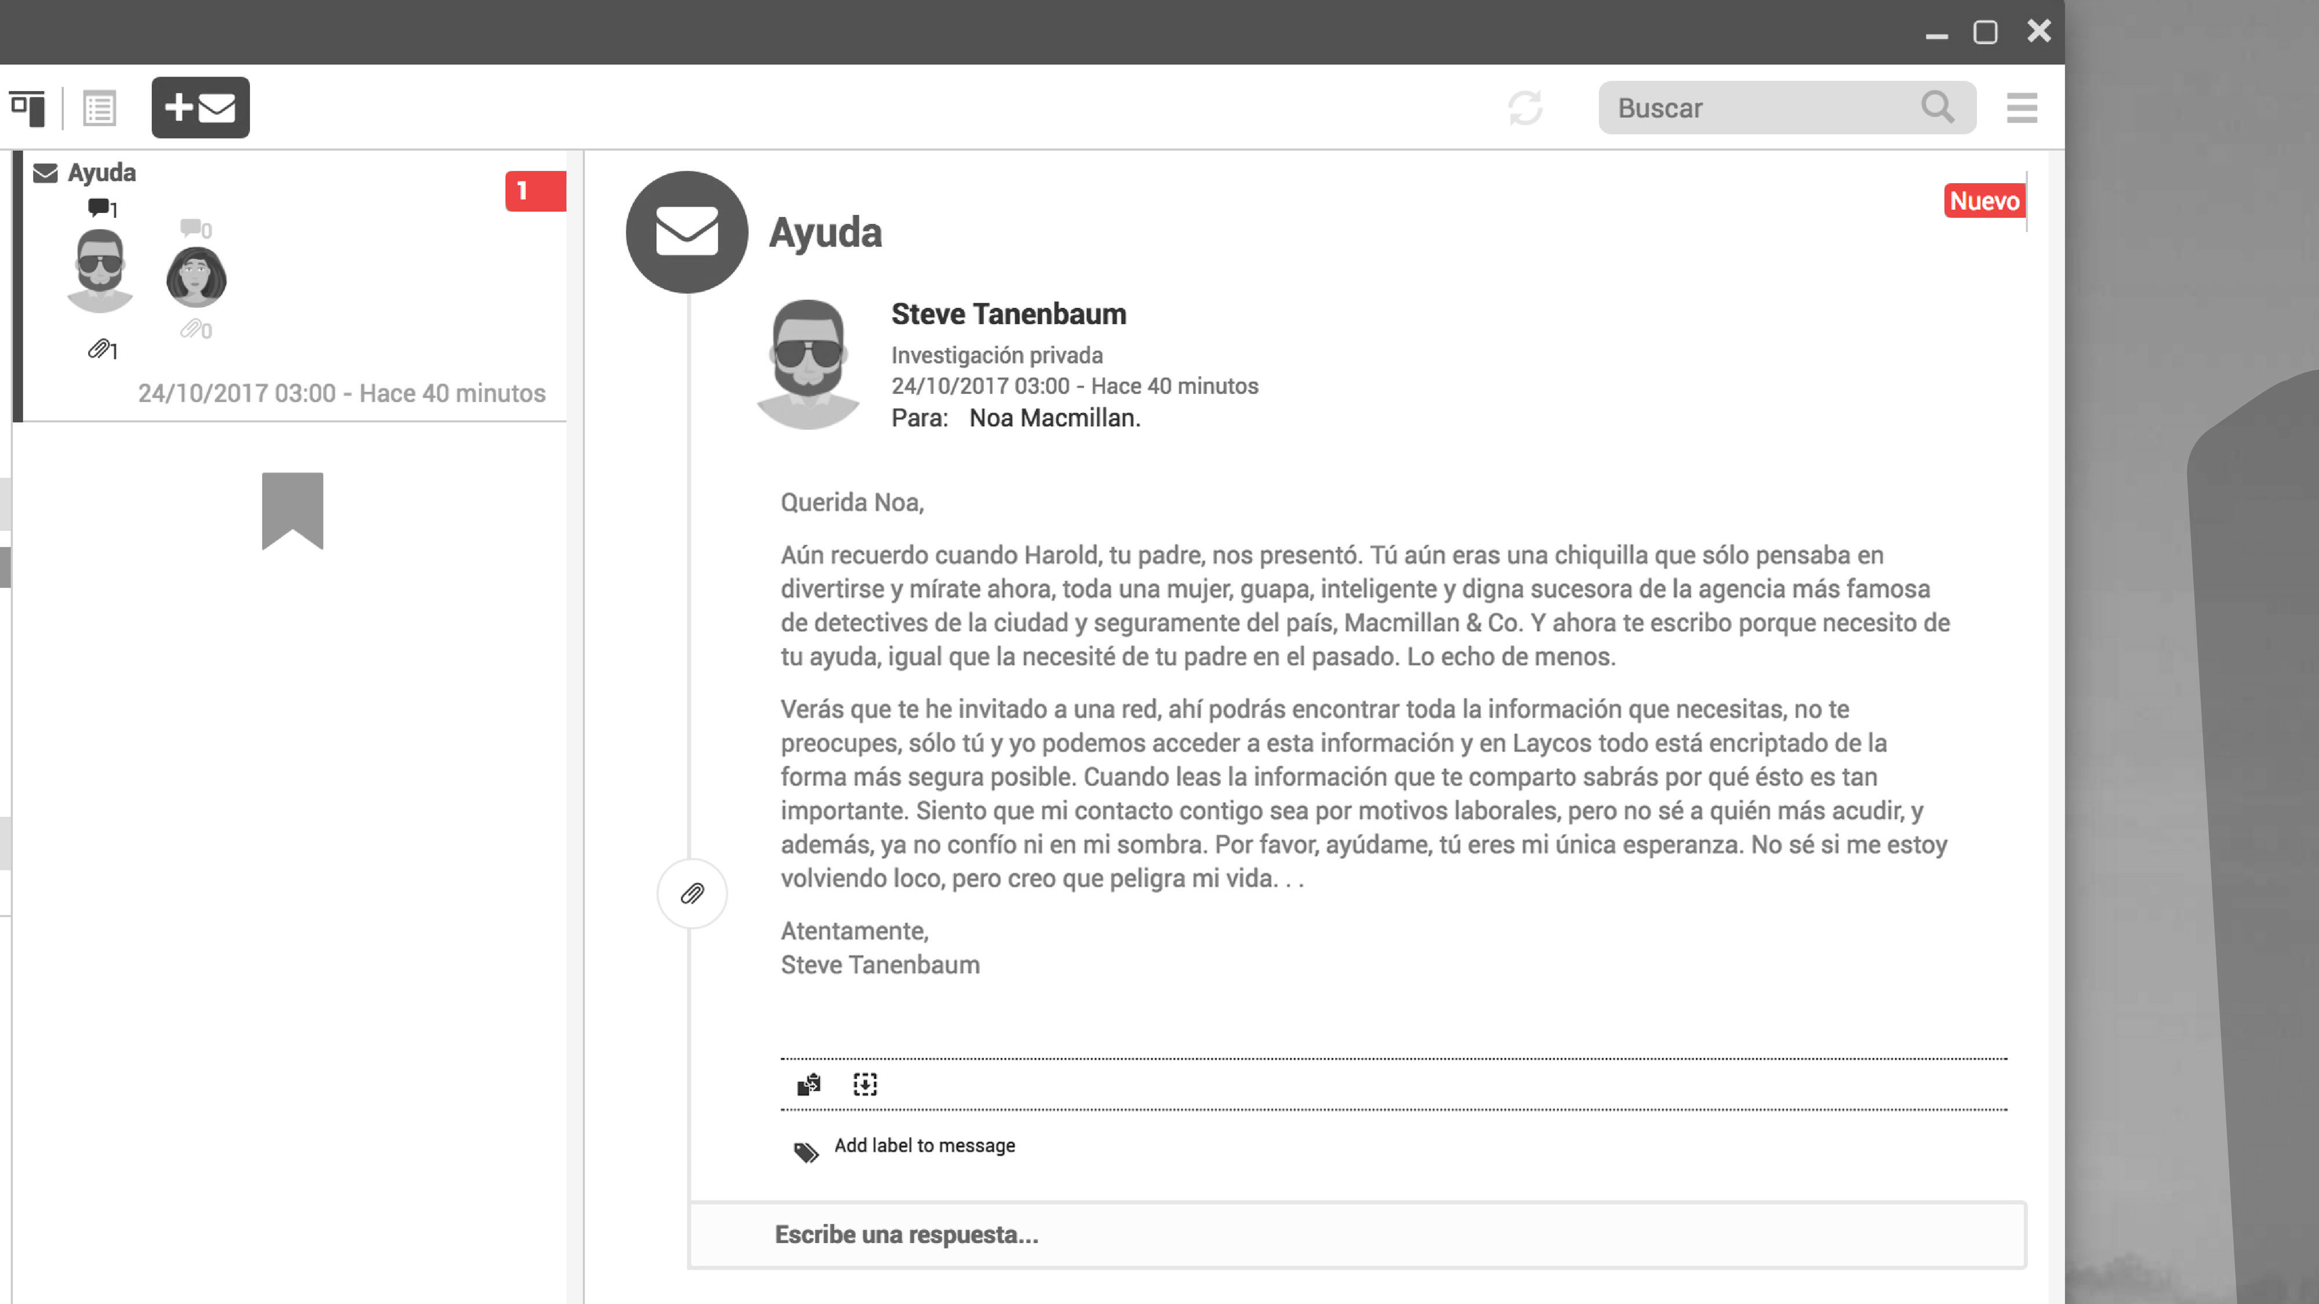
Task: Click the Ayuda message heading
Action: (824, 233)
